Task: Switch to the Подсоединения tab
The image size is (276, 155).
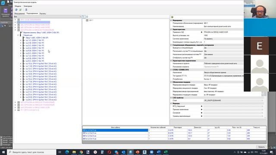Action: (x=32, y=13)
